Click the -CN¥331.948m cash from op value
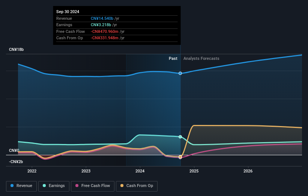Viewport: 308px width, 196px height. point(105,38)
